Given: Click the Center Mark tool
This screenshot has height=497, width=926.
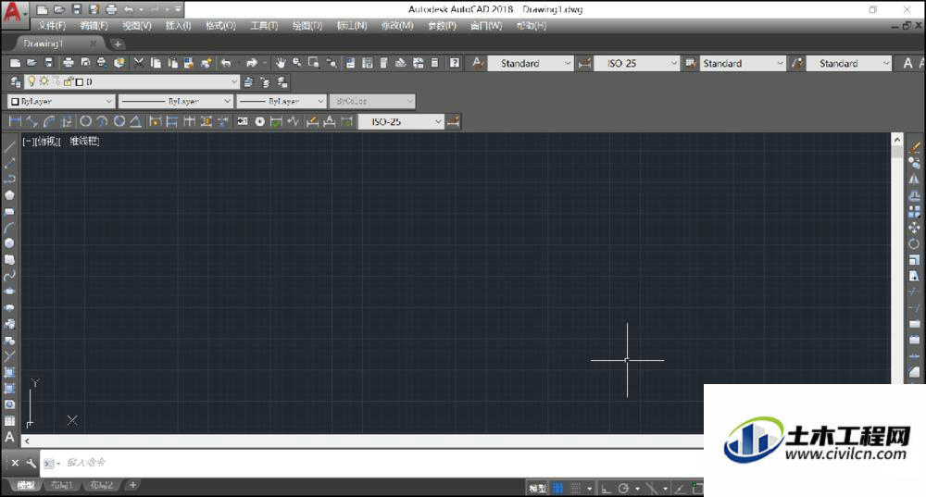Looking at the screenshot, I should tap(260, 121).
